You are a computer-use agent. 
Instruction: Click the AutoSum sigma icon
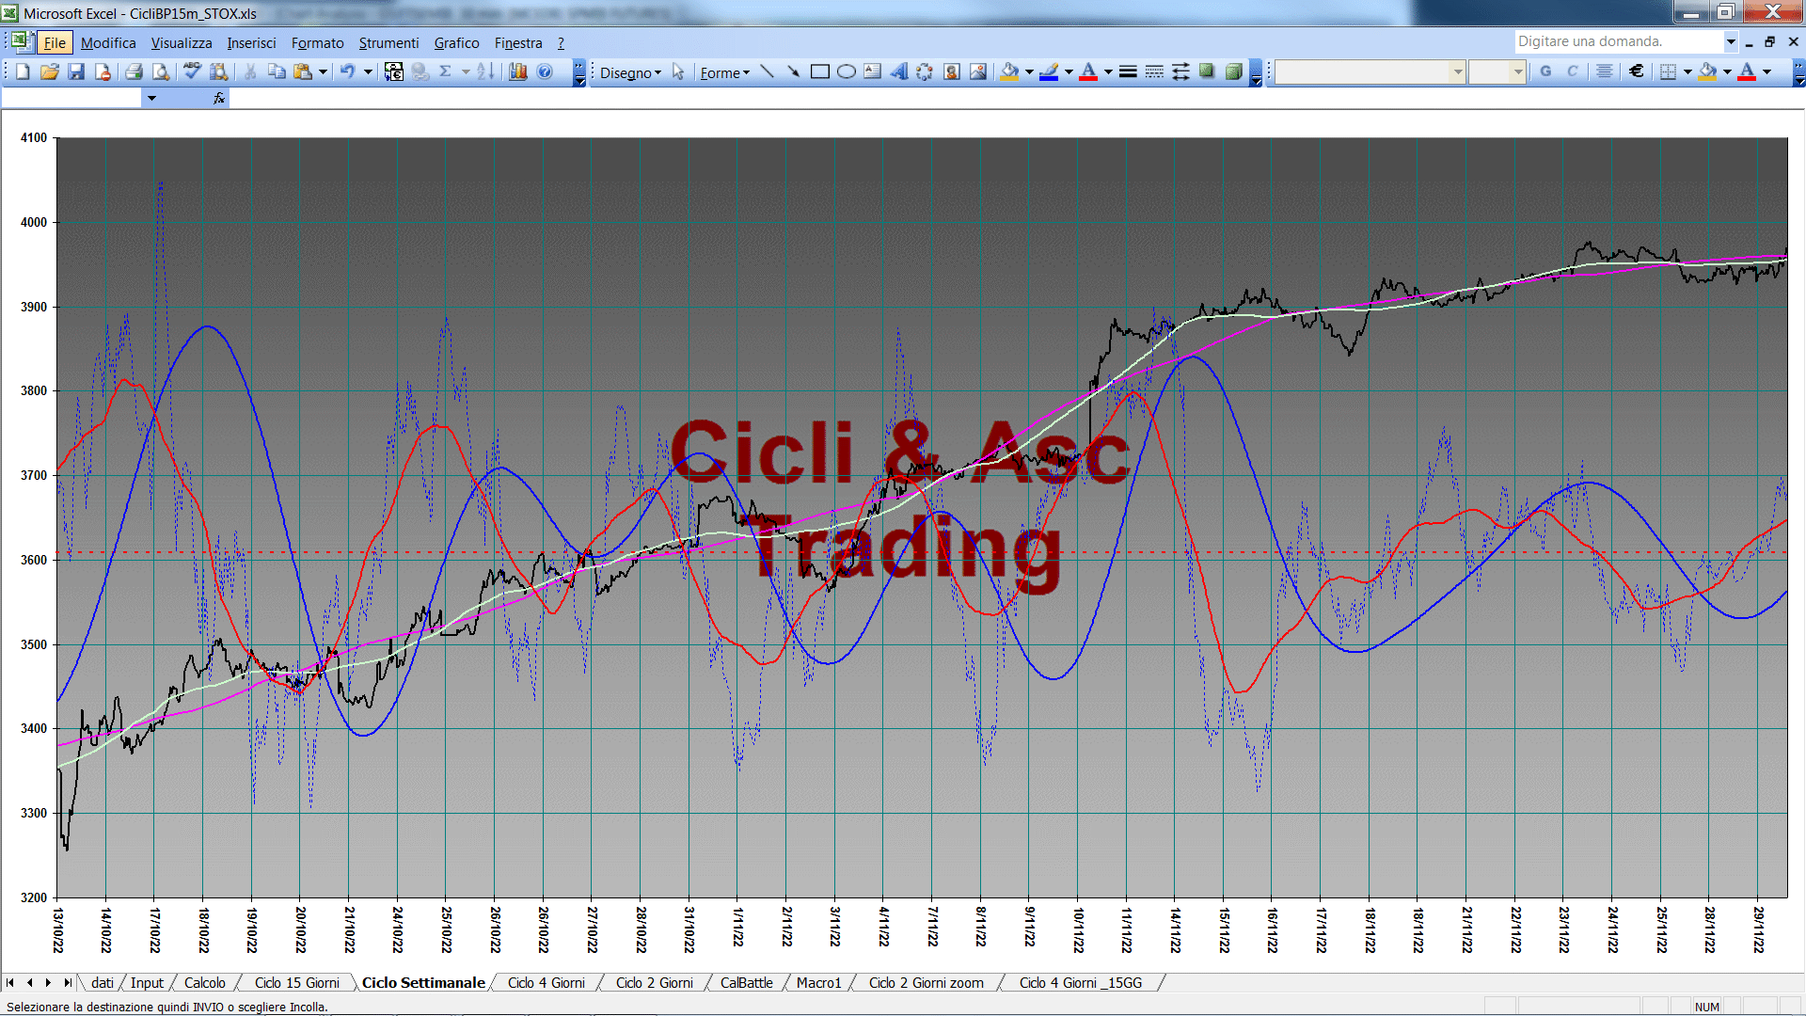coord(446,71)
